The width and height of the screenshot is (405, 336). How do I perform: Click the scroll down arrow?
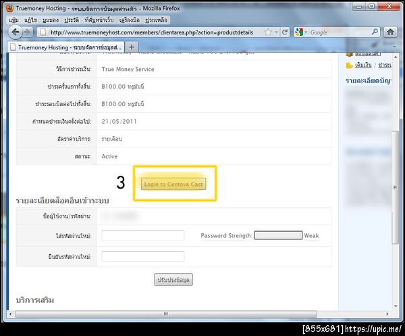[396, 306]
